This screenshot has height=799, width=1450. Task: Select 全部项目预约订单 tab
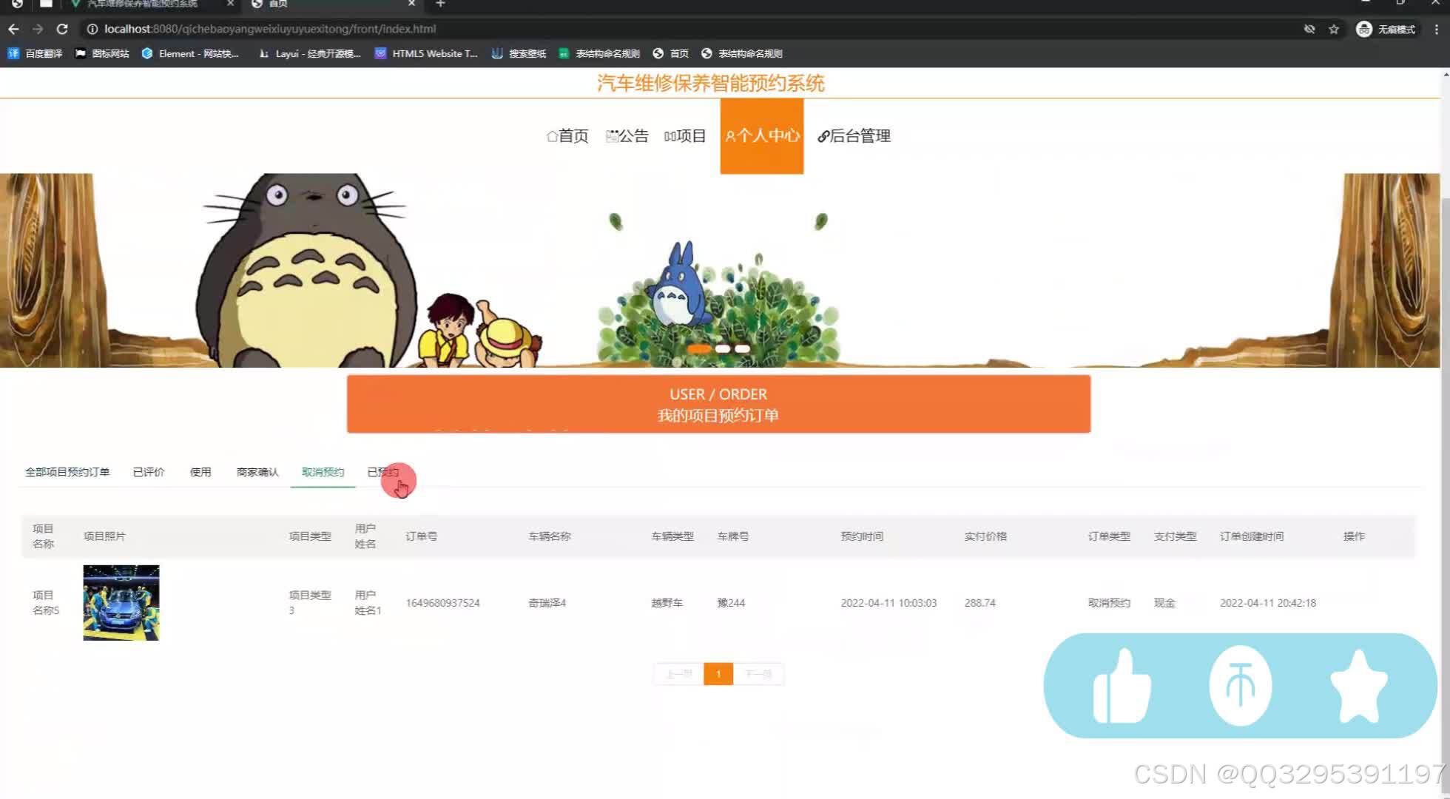tap(67, 472)
